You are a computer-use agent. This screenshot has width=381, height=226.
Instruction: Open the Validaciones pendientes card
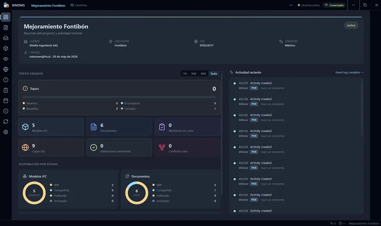click(x=120, y=147)
